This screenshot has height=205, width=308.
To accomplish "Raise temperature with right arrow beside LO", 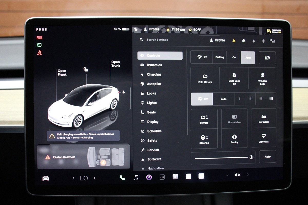I will [x=94, y=178].
